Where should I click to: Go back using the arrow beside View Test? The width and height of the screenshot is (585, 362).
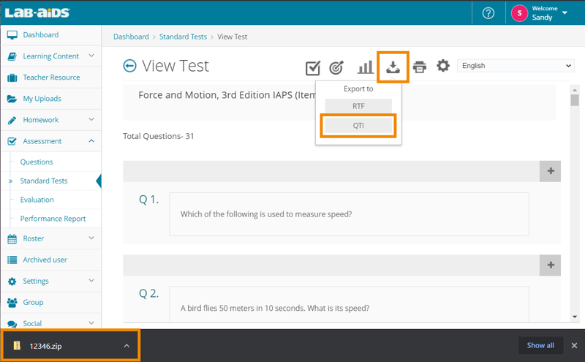coord(129,66)
